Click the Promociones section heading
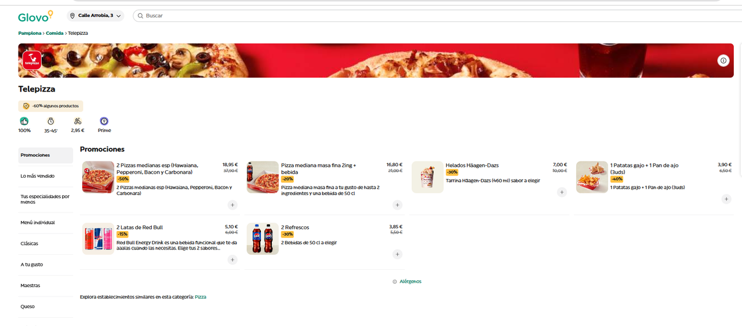The height and width of the screenshot is (326, 742). [102, 149]
